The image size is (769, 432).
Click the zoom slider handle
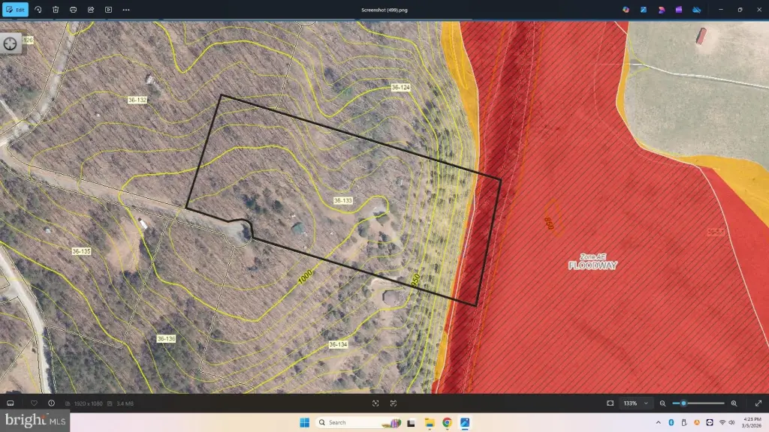click(x=683, y=403)
